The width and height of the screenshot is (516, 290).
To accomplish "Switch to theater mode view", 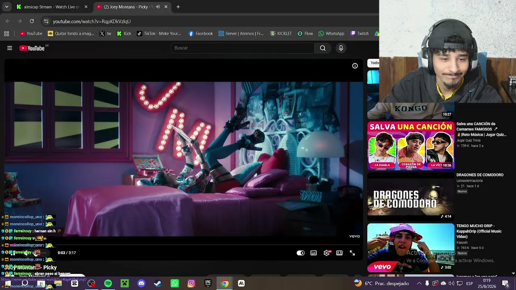I will coord(339,253).
